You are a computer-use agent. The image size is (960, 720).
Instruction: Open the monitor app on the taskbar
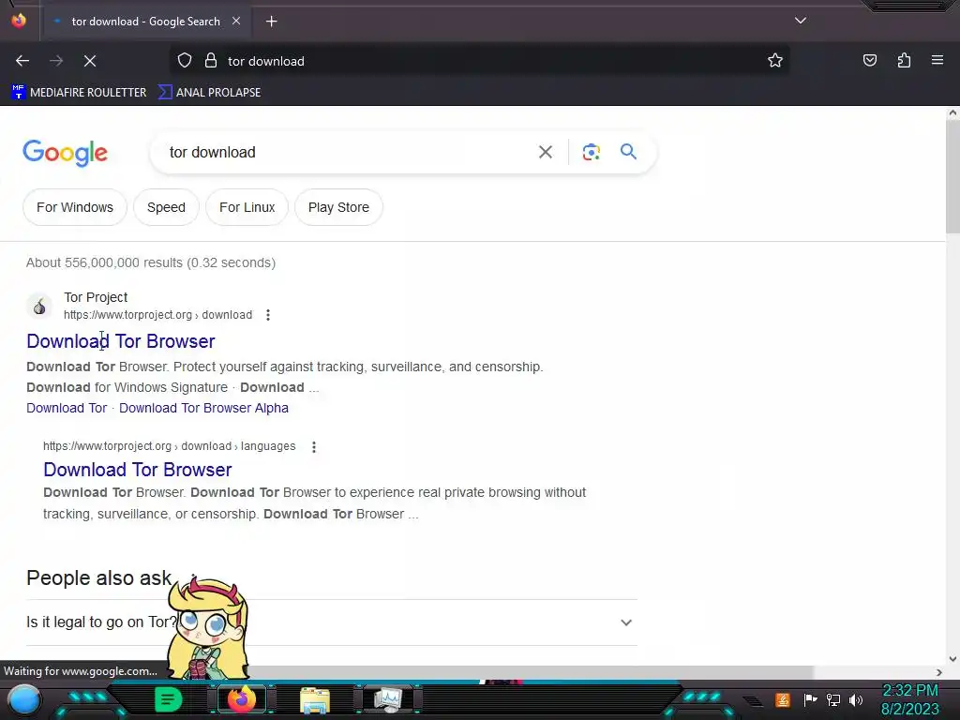click(x=388, y=699)
